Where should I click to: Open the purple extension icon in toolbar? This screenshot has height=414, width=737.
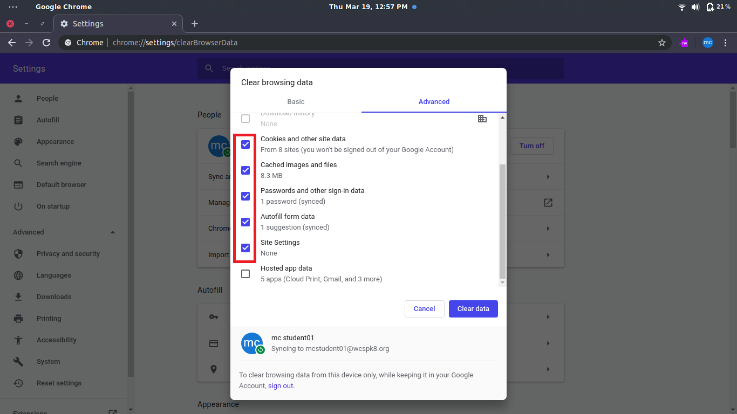tap(684, 43)
